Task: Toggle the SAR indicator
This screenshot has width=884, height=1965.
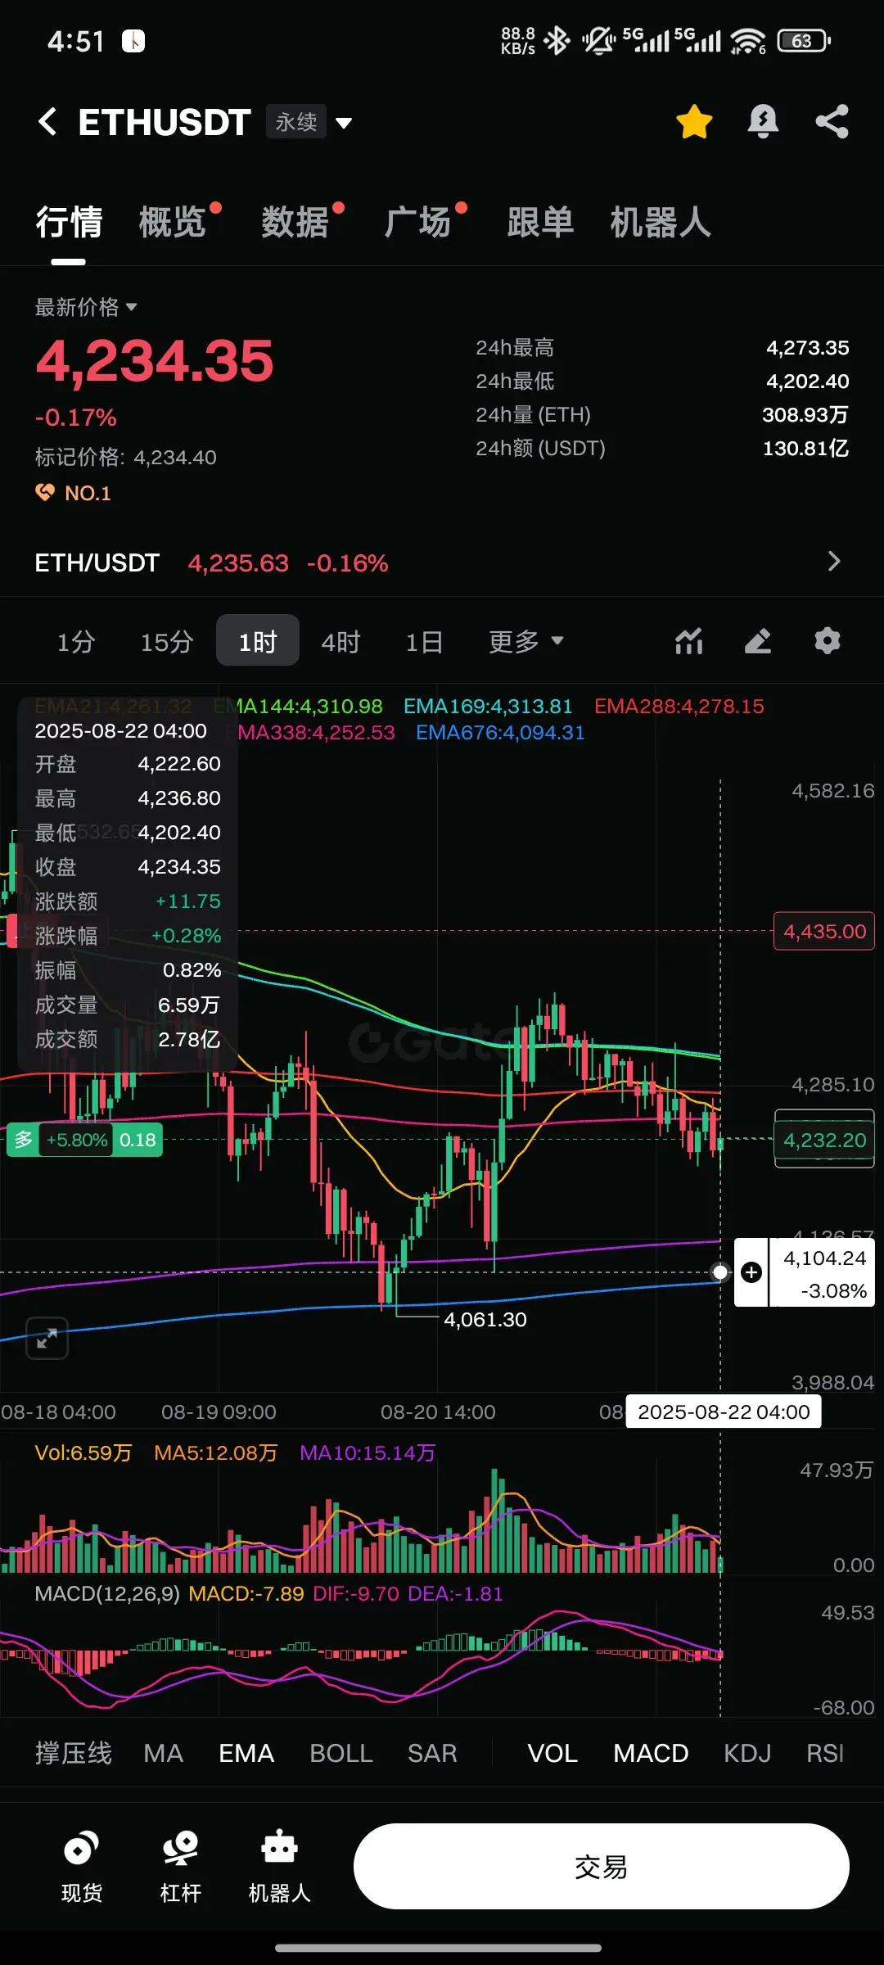Action: [x=432, y=1753]
